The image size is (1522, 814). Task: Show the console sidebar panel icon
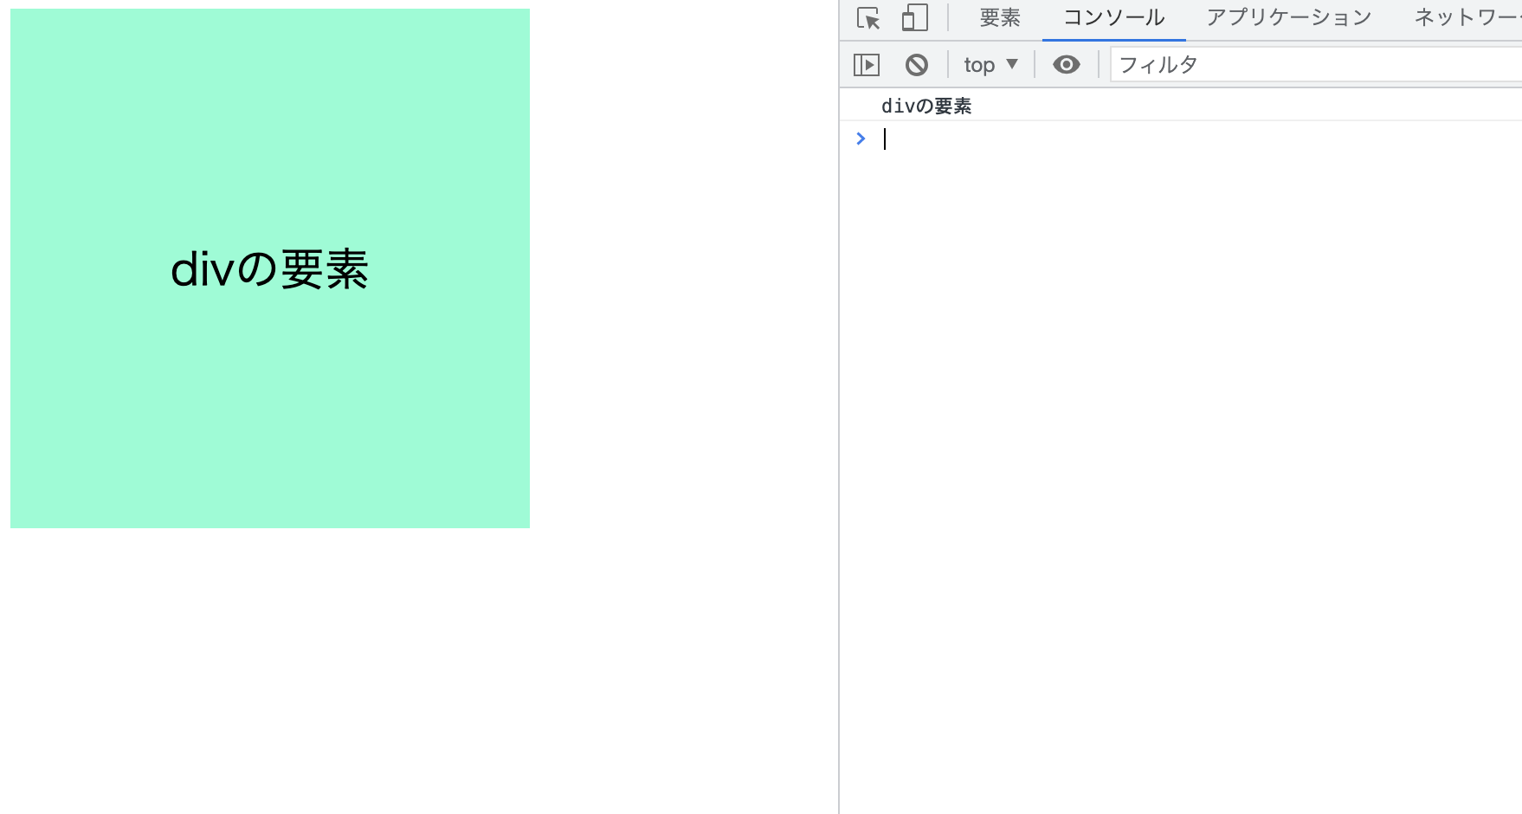867,65
